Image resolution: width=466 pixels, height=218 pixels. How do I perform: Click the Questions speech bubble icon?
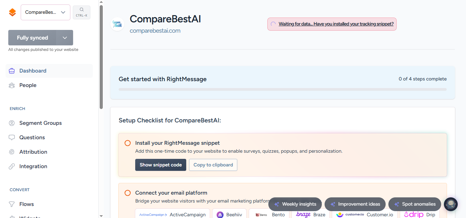pyautogui.click(x=12, y=138)
